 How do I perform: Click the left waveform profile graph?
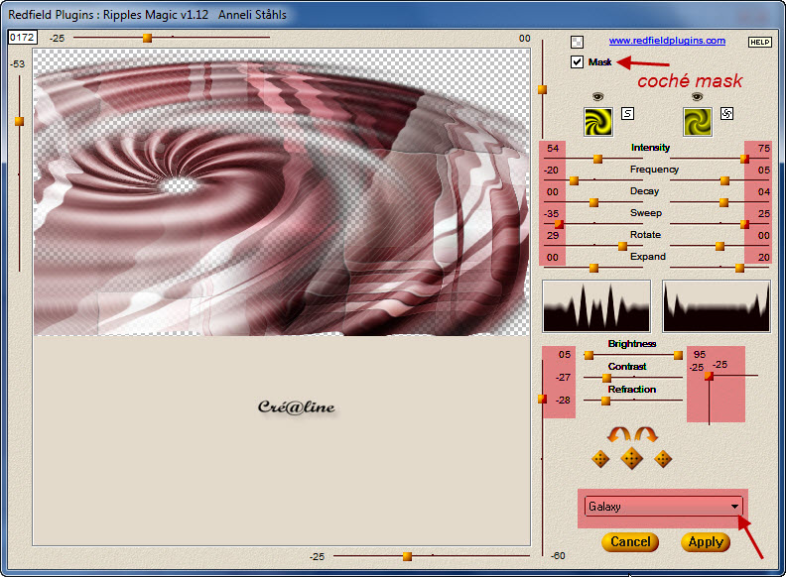coord(596,305)
